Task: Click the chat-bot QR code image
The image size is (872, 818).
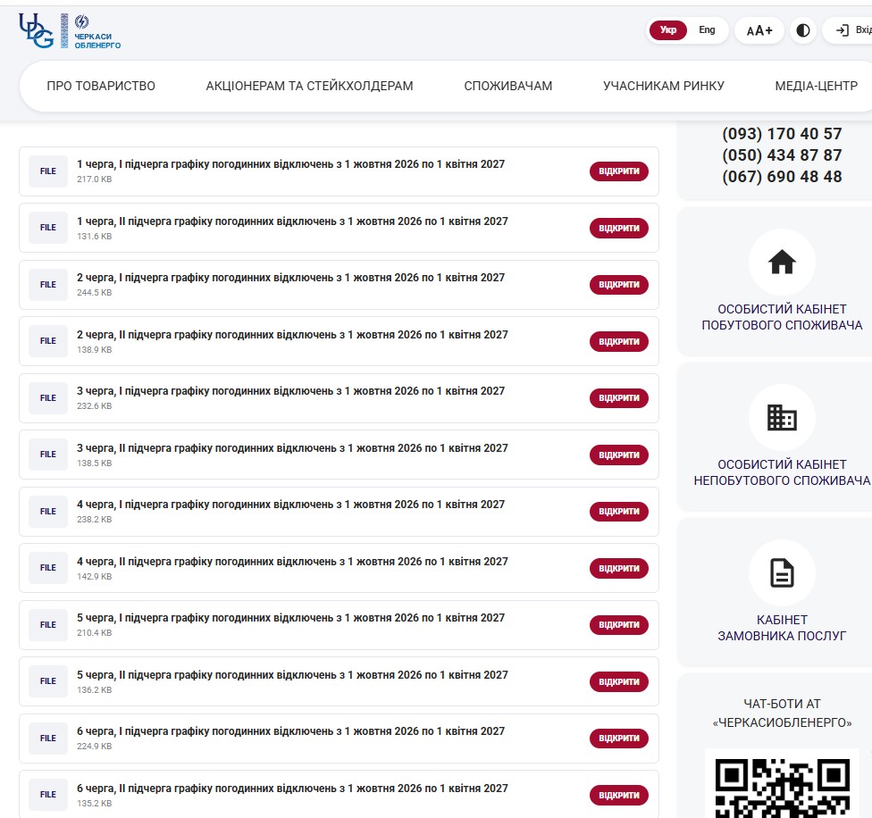Action: click(x=782, y=783)
